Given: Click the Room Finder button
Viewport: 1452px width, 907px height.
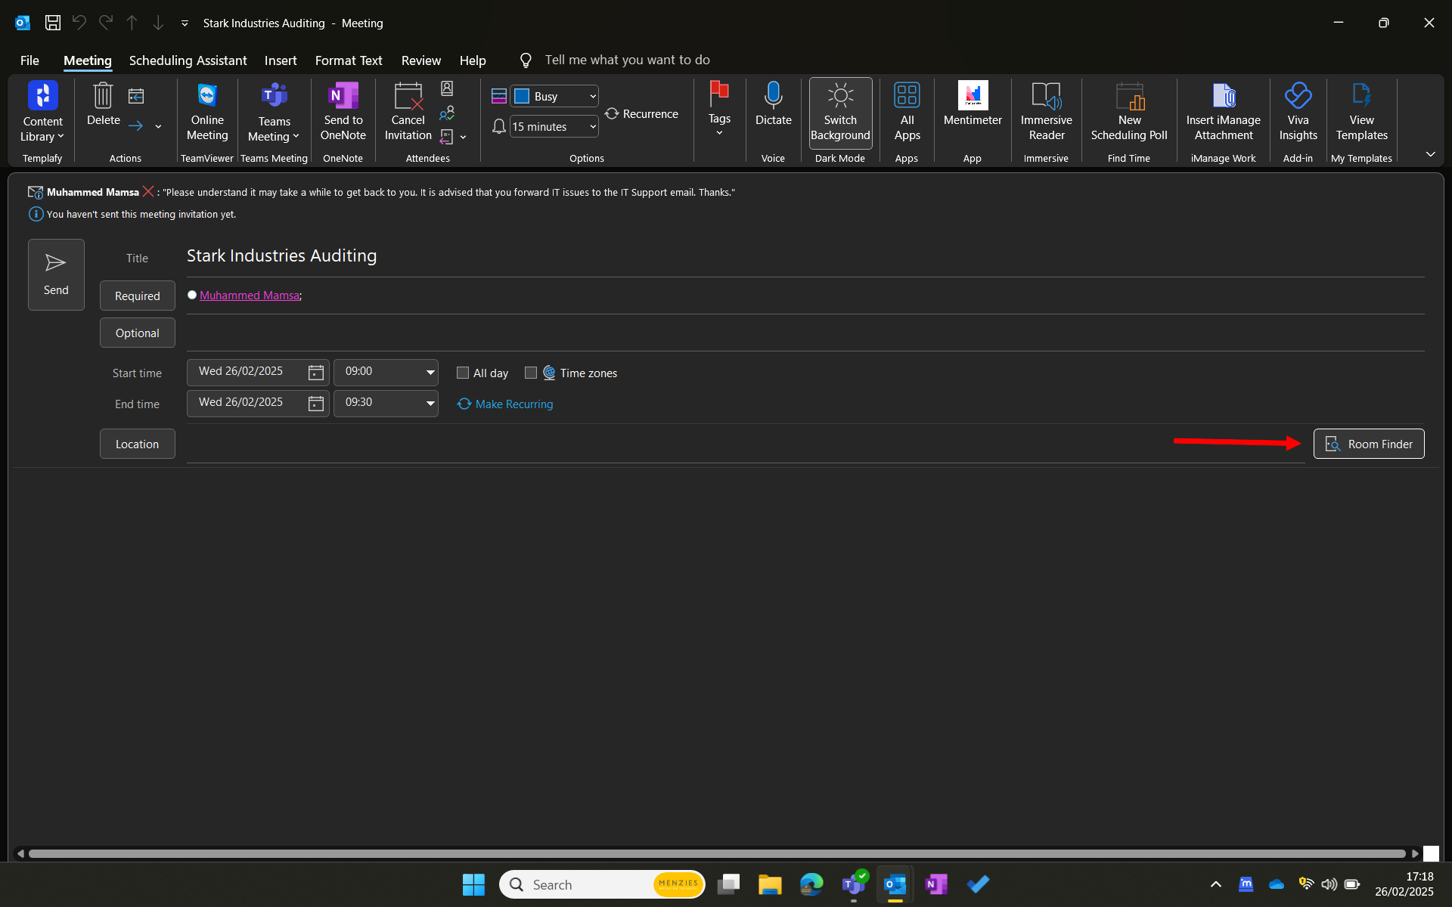Looking at the screenshot, I should [1368, 444].
